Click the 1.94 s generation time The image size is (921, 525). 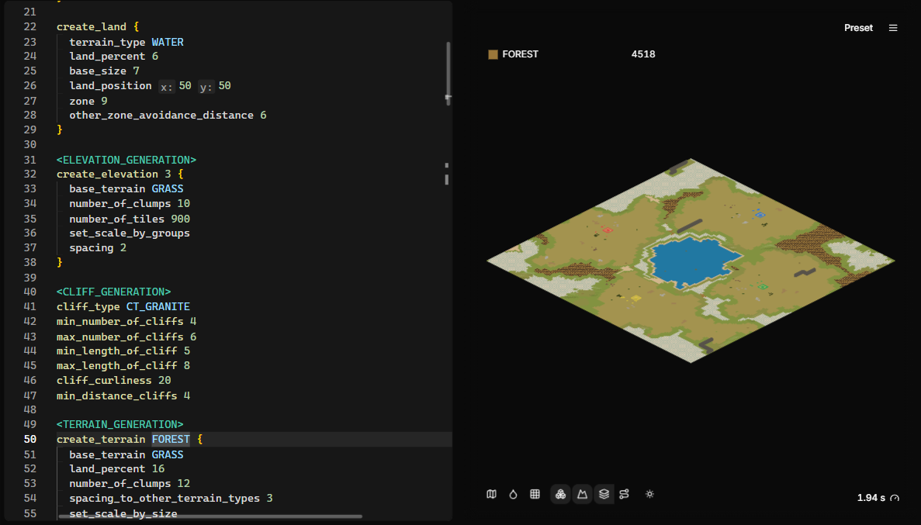coord(871,498)
